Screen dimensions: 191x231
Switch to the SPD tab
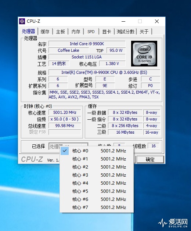(x=91, y=32)
